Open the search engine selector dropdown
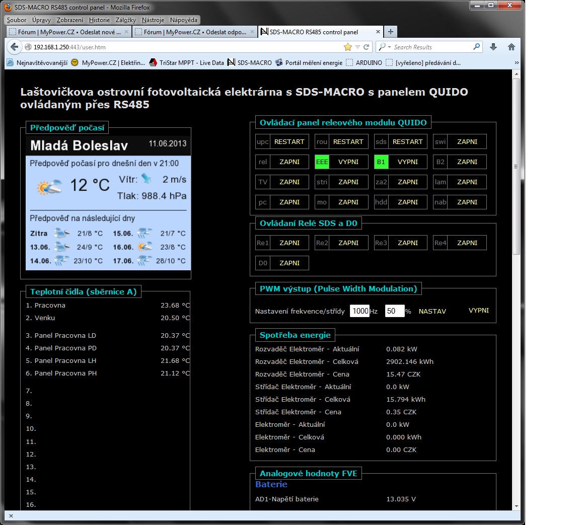This screenshot has width=580, height=525. point(385,47)
